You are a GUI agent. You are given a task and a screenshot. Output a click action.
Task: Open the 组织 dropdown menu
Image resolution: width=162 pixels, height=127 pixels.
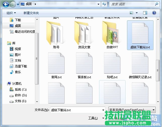(11, 13)
